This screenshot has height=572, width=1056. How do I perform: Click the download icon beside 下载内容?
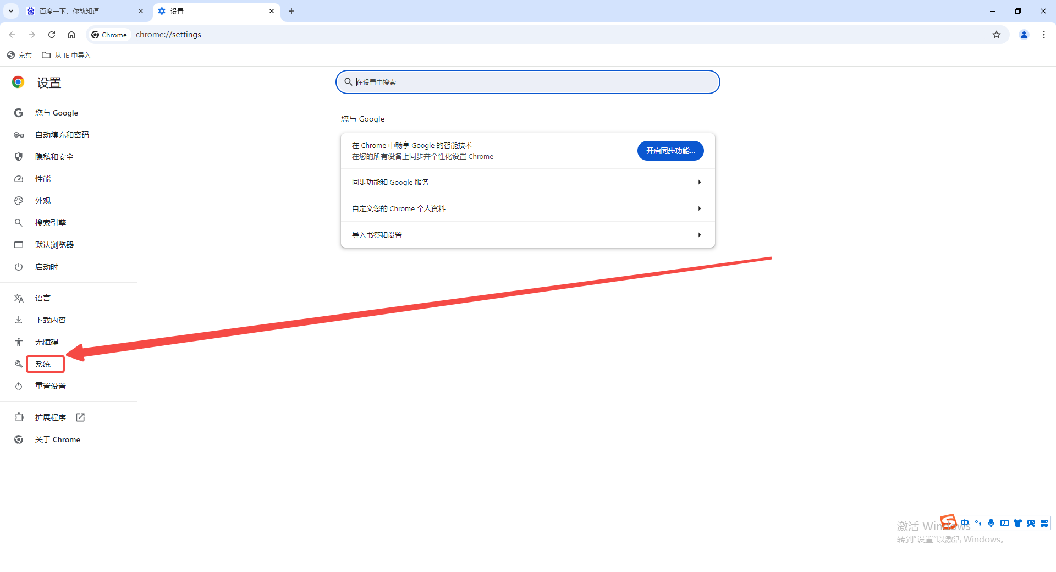click(x=19, y=320)
